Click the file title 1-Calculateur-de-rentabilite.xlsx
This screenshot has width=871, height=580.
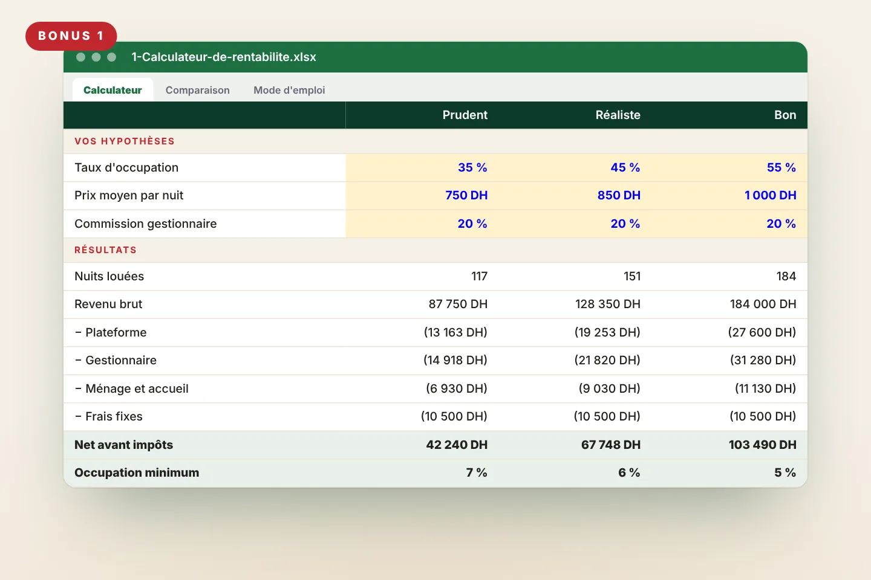224,57
